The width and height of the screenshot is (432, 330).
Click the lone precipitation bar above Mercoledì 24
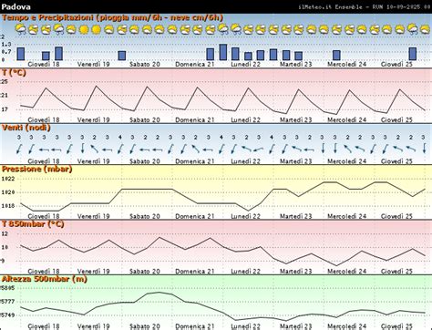pos(336,56)
